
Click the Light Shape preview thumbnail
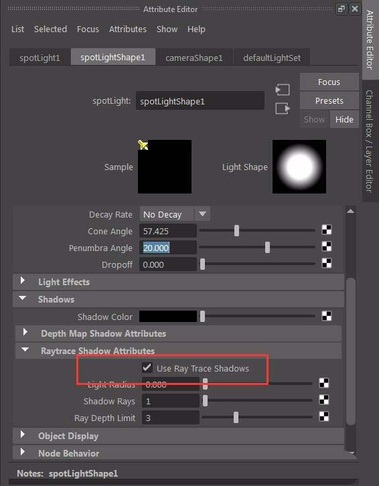(299, 167)
